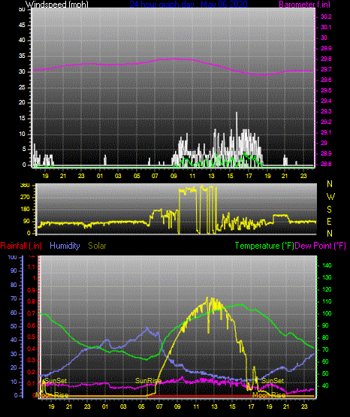Click the barometer axis value 29.3
The height and width of the screenshot is (417, 350).
tap(326, 111)
